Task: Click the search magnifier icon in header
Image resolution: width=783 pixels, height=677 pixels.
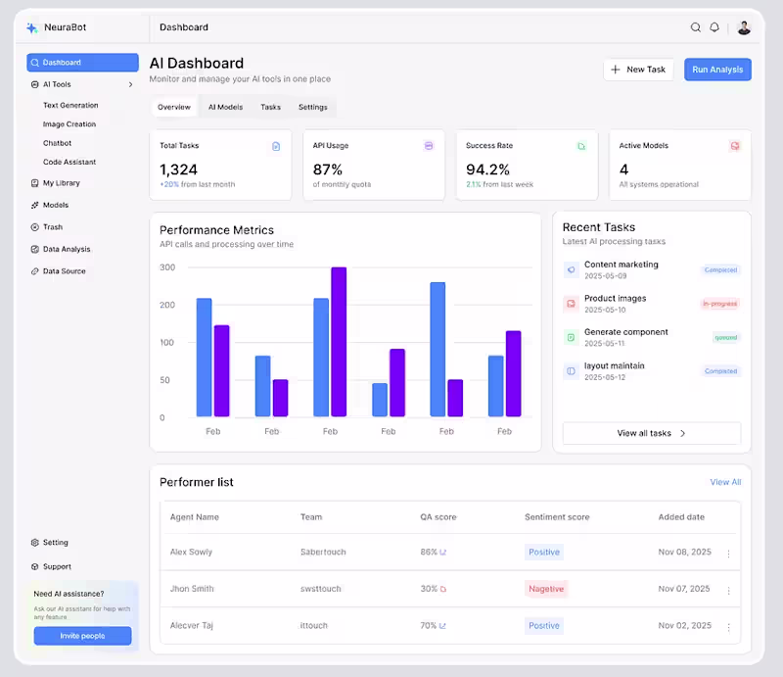Action: coord(695,27)
